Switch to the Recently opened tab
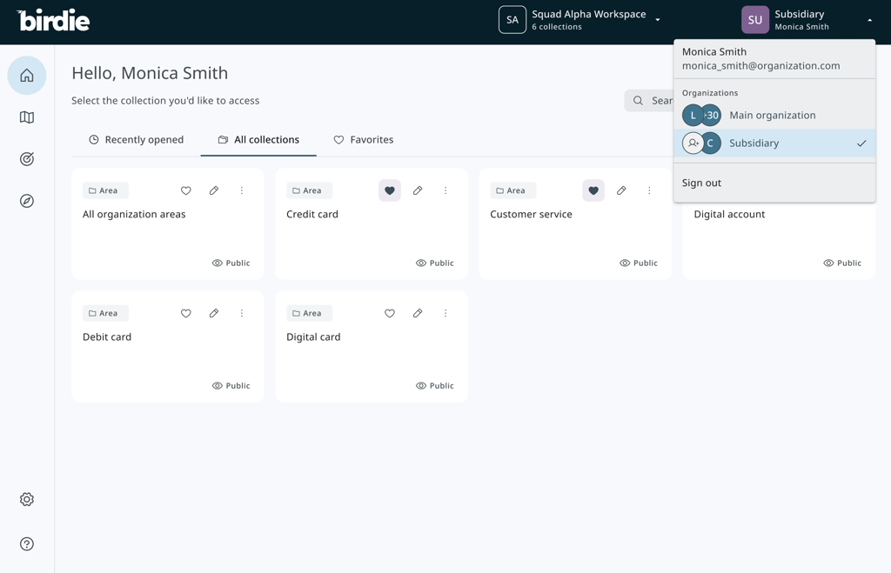This screenshot has height=573, width=891. pyautogui.click(x=136, y=140)
